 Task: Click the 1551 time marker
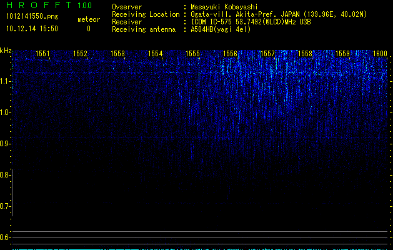[42, 54]
